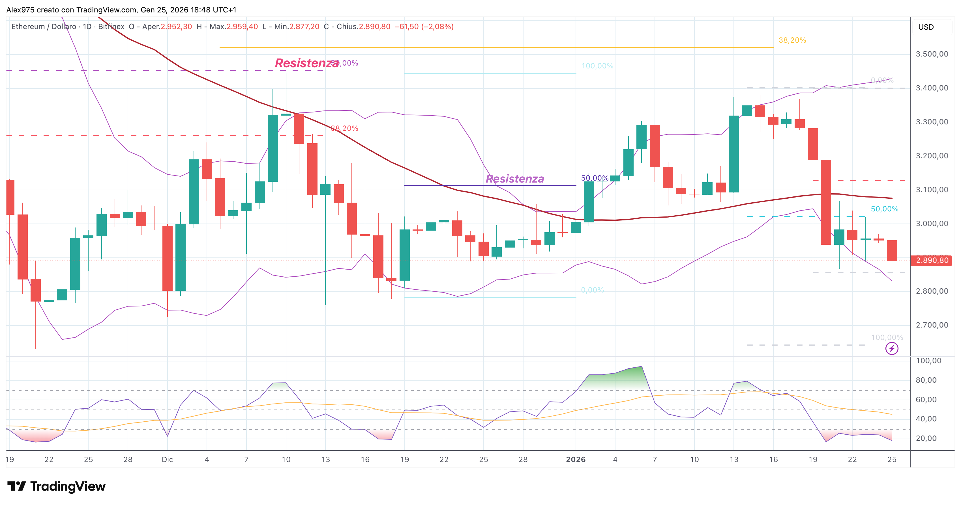
Task: Click the min value 2.877,20
Action: pos(304,27)
